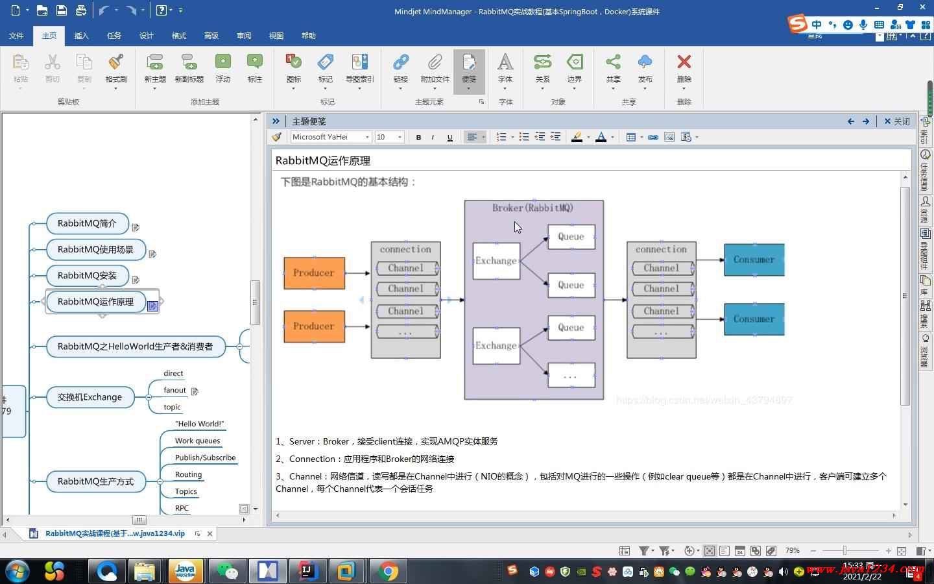Select the RabbitMQ之HelloWorld生产者&消费者 topic
The image size is (934, 584).
[x=136, y=347]
